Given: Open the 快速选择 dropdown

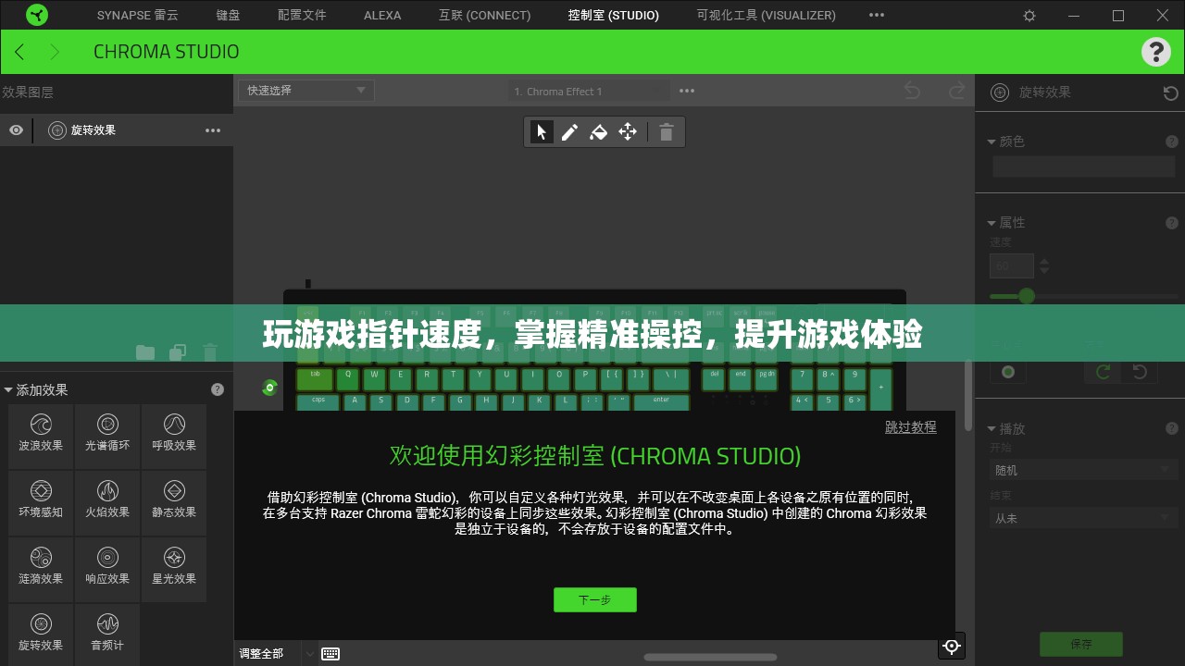Looking at the screenshot, I should coord(306,90).
